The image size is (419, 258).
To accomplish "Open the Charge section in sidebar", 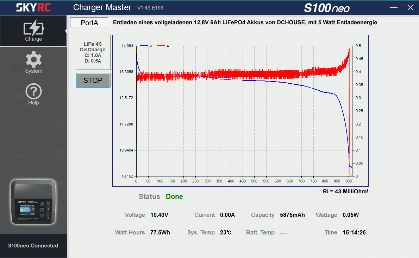I will (33, 31).
